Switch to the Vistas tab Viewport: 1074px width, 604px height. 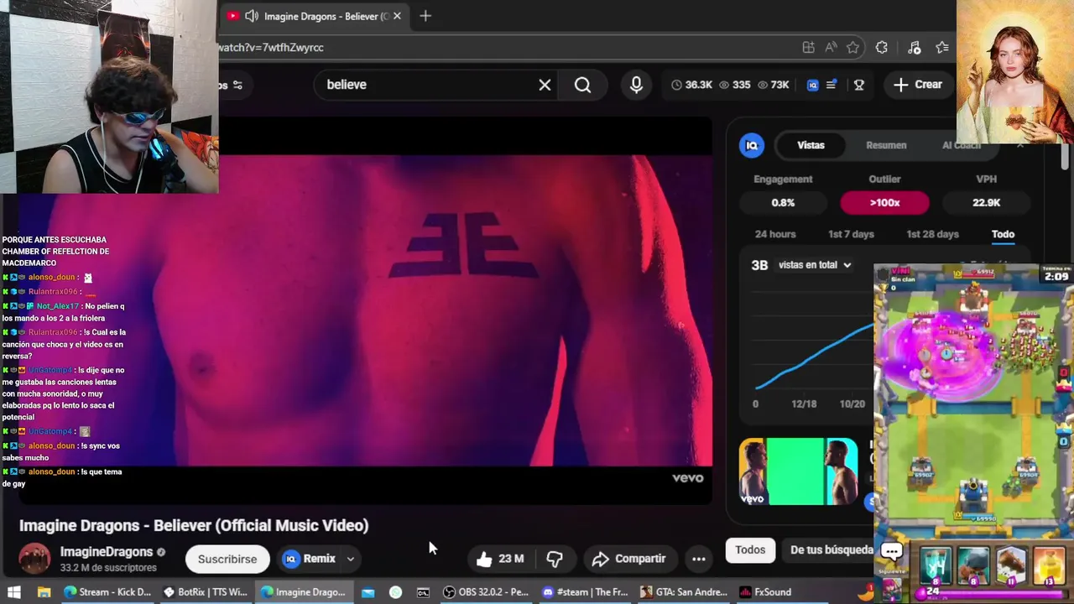[x=811, y=145]
